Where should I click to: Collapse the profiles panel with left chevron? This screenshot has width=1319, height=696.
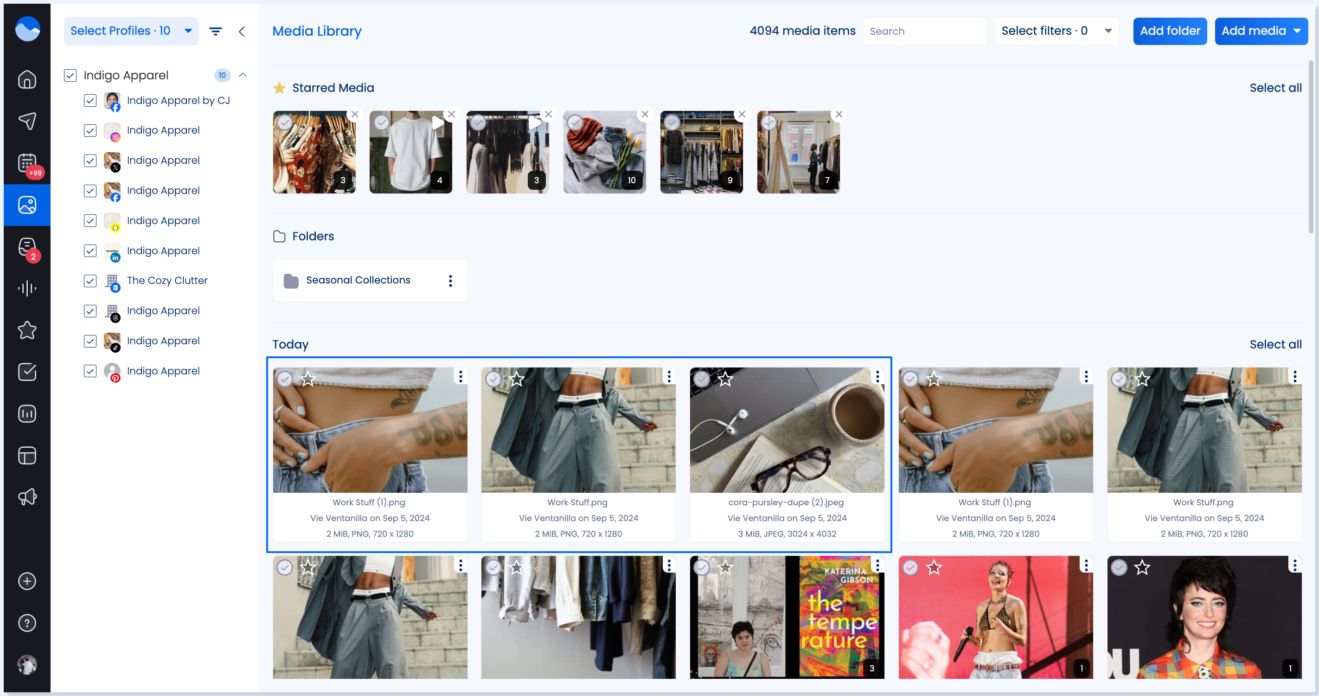242,31
